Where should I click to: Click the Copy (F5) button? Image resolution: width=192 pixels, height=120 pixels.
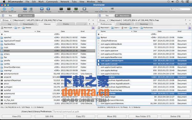pos(80,116)
